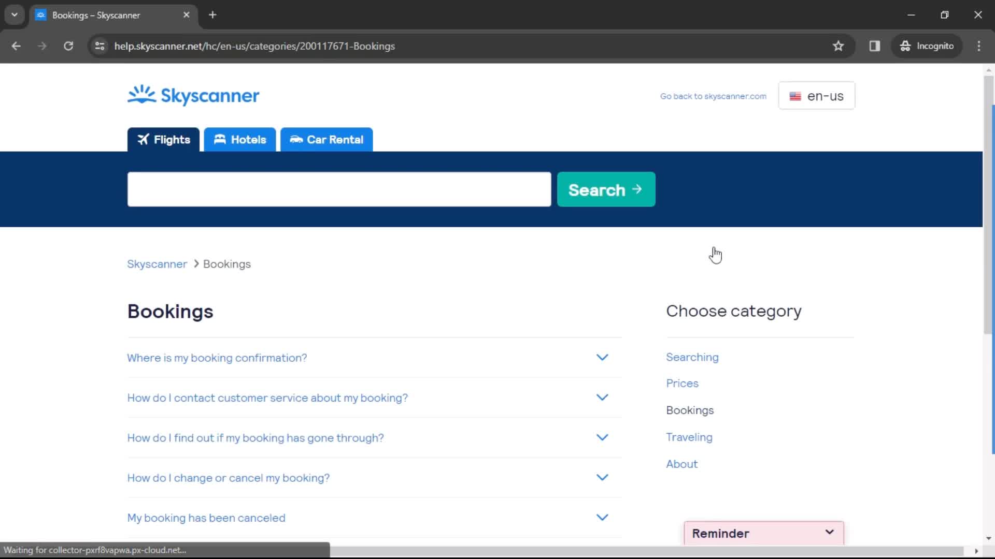Click the Car Rental tab icon
Image resolution: width=995 pixels, height=559 pixels.
(x=295, y=139)
